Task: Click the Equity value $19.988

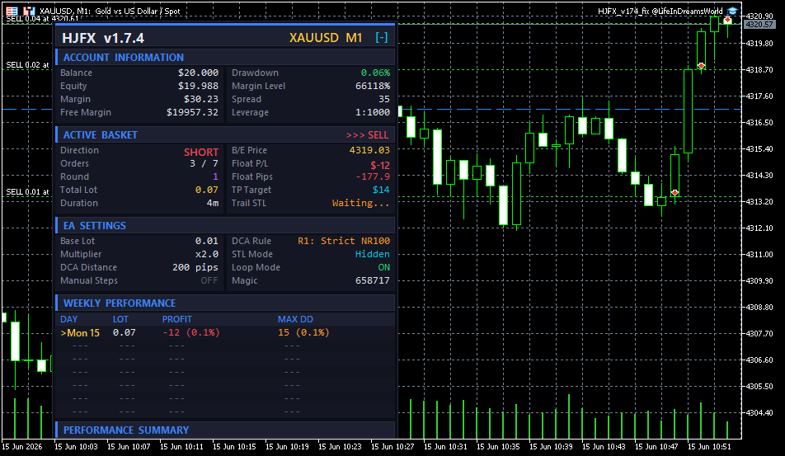Action: point(198,86)
